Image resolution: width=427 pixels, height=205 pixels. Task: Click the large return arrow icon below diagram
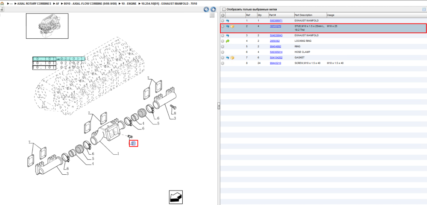point(175,197)
